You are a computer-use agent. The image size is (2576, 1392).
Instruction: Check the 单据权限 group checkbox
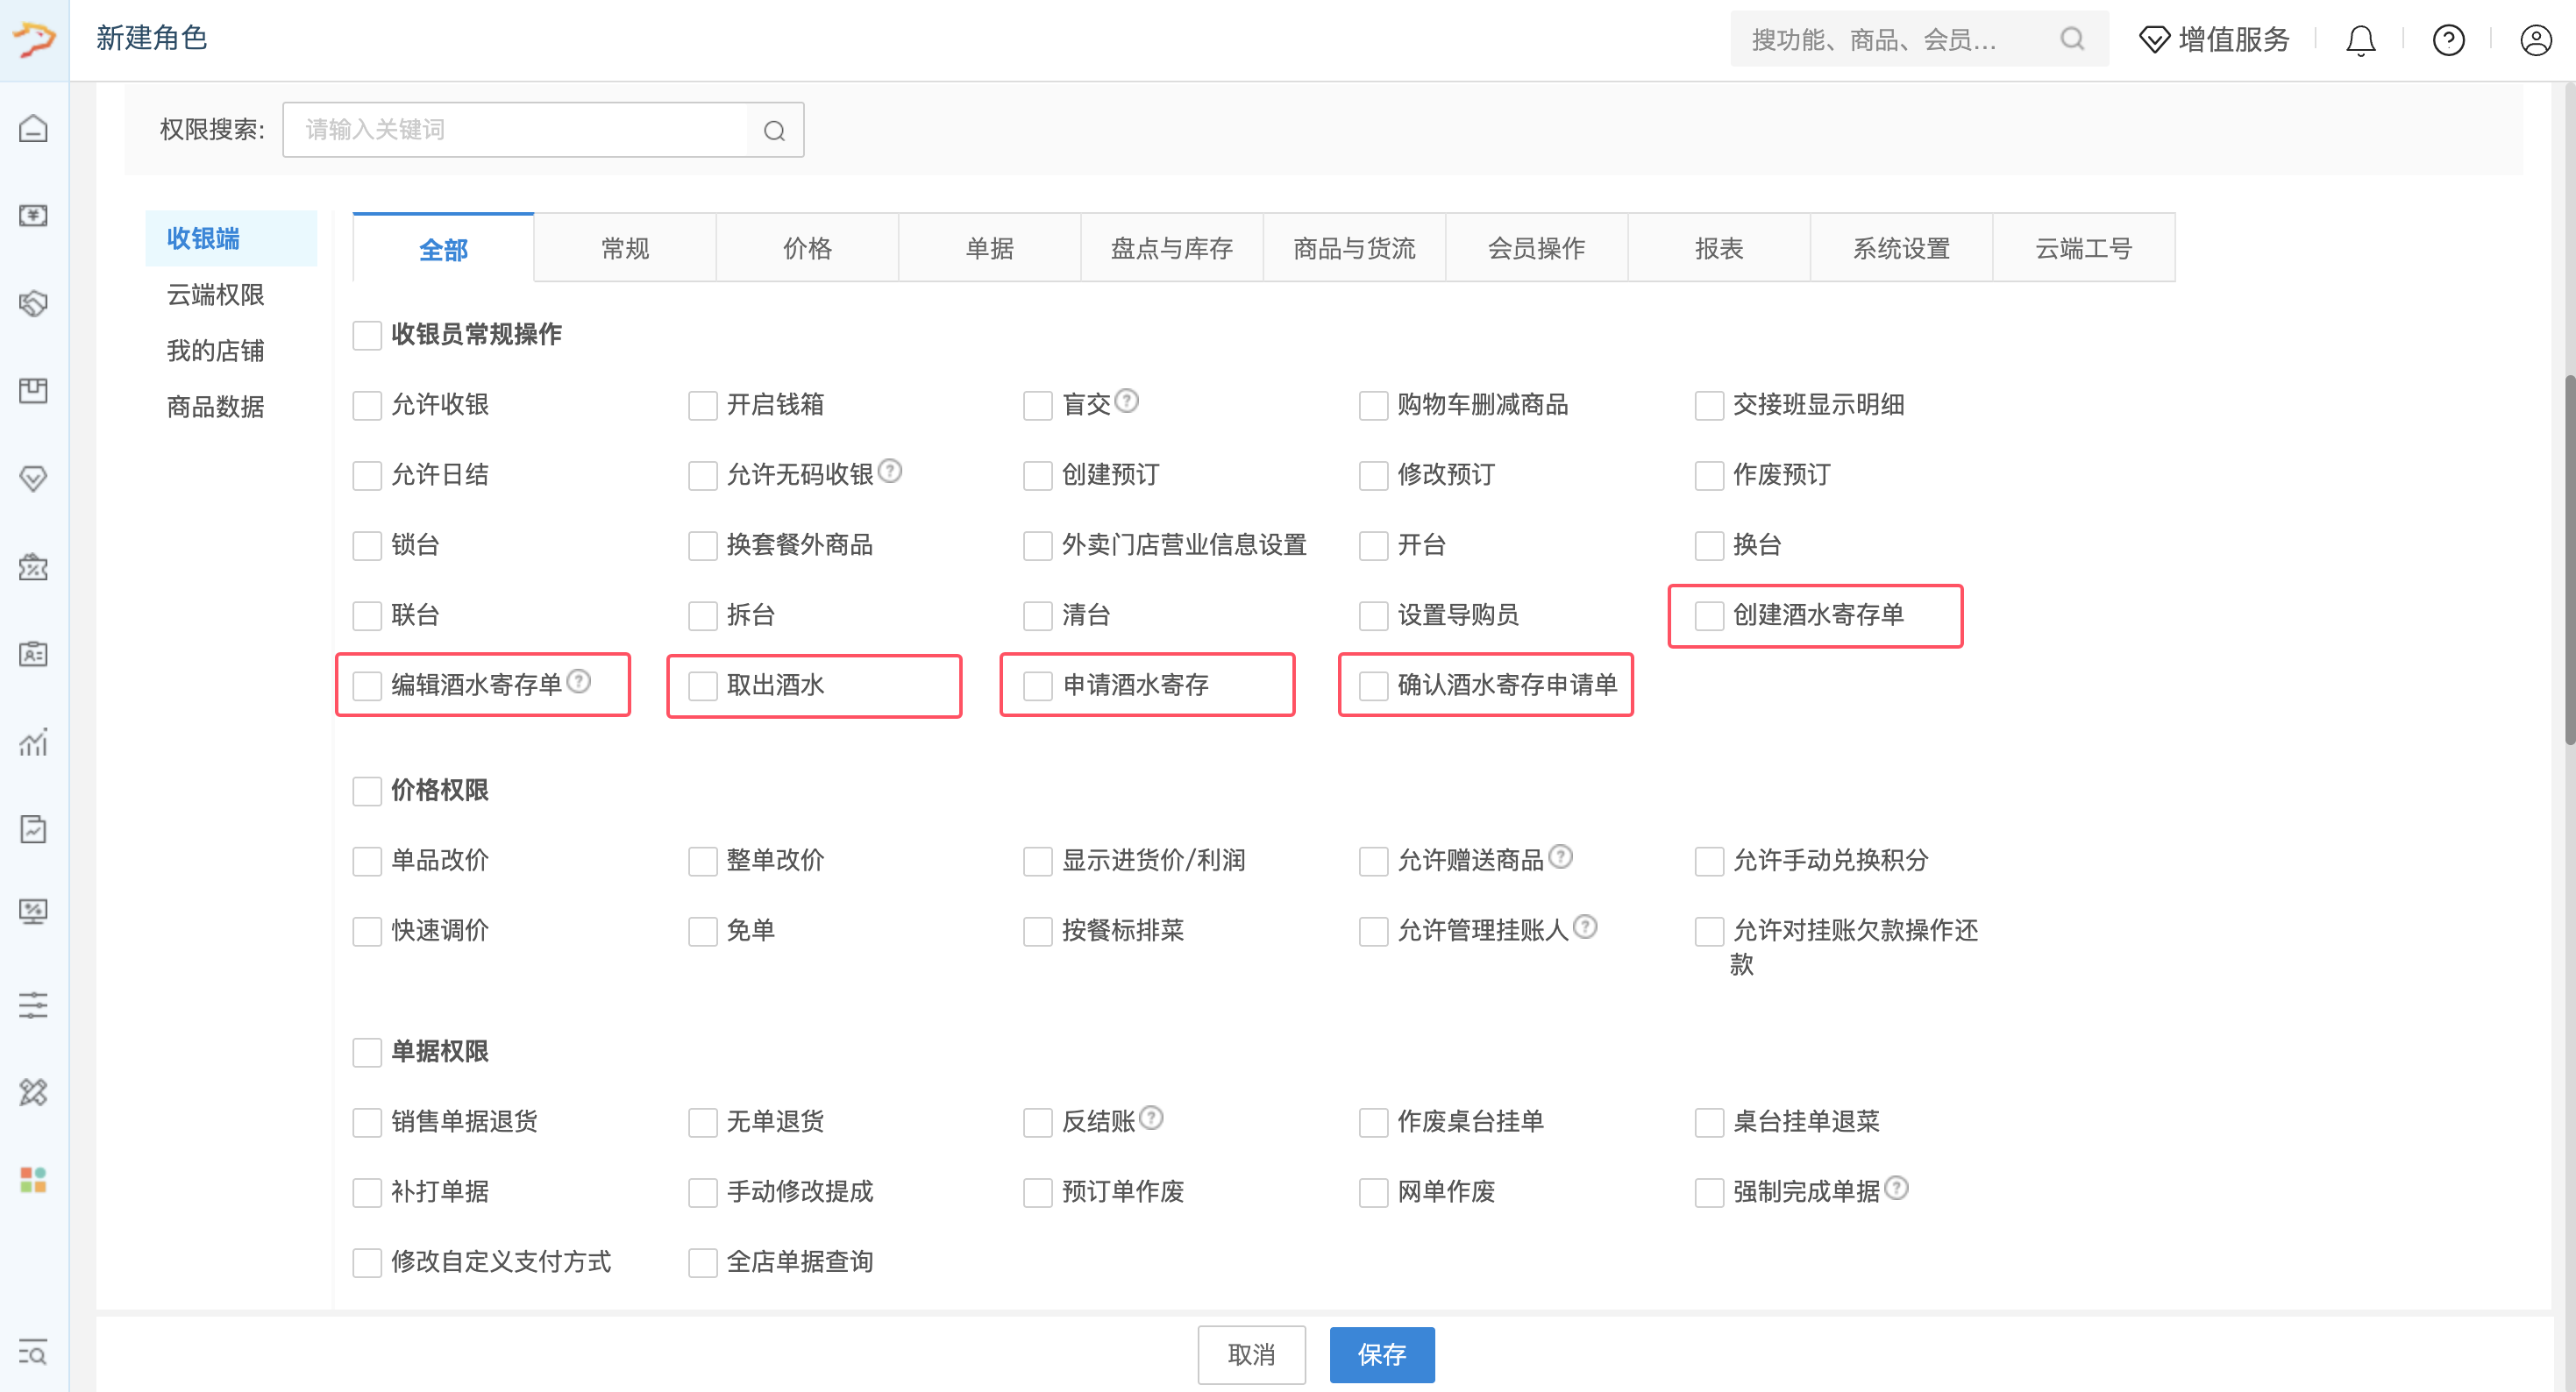pyautogui.click(x=367, y=1052)
